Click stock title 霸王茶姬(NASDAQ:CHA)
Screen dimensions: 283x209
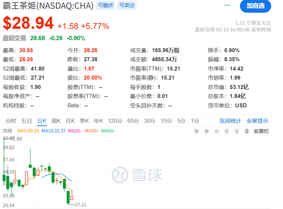point(48,6)
